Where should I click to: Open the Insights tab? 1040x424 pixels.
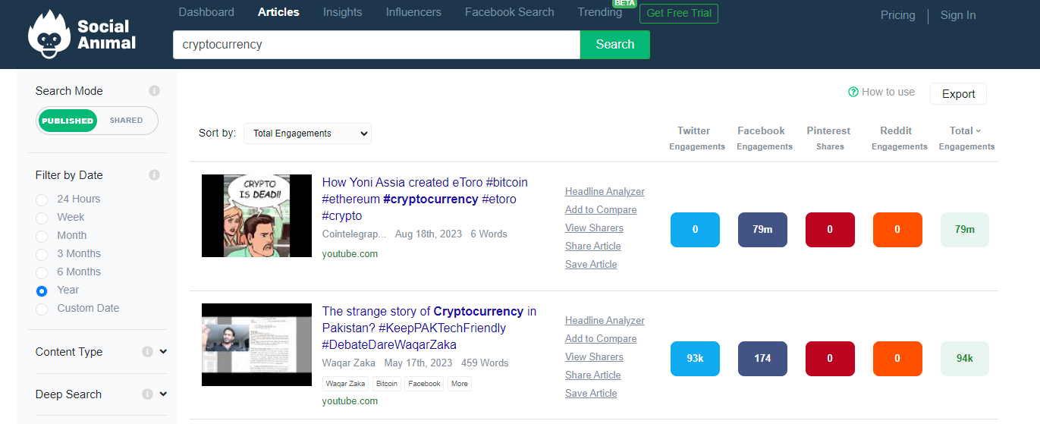342,12
